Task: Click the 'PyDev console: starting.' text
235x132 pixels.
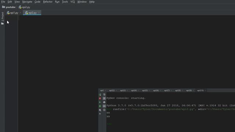Action: click(126, 98)
